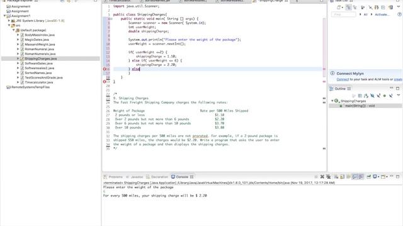Screen dimensions: 403x226
Task: Toggle Hide Fields in Outline
Action: pyautogui.click(x=372, y=95)
